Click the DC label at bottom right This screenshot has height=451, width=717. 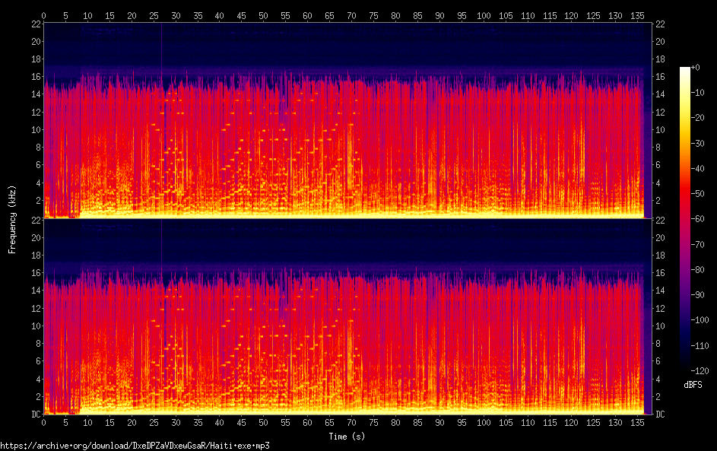tap(660, 414)
